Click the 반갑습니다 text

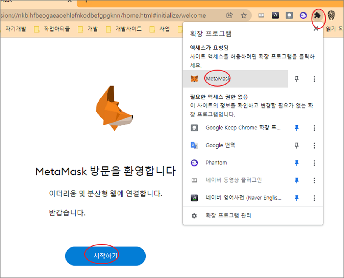click(x=67, y=213)
